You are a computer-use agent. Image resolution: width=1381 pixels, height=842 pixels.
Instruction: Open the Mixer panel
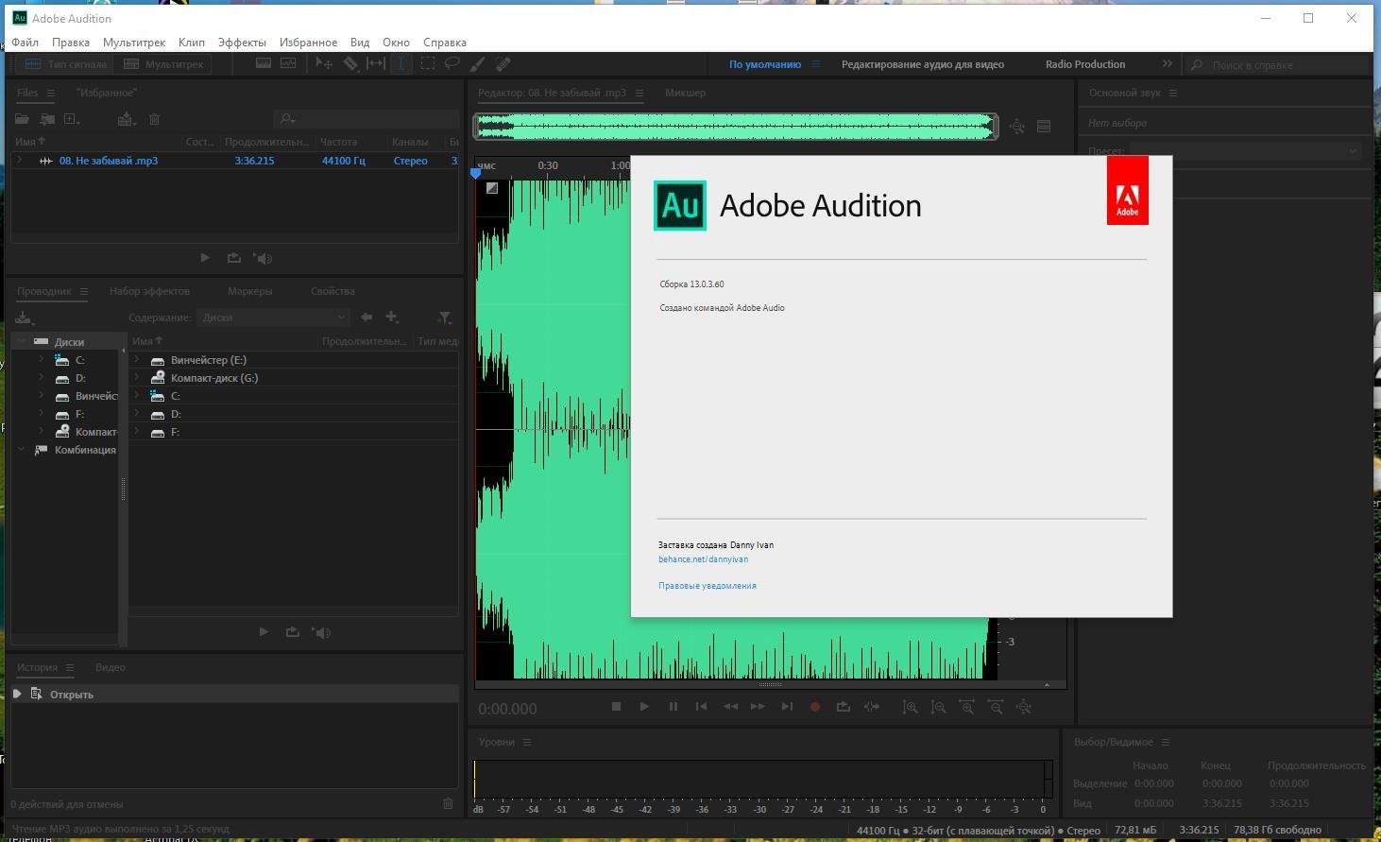point(686,93)
